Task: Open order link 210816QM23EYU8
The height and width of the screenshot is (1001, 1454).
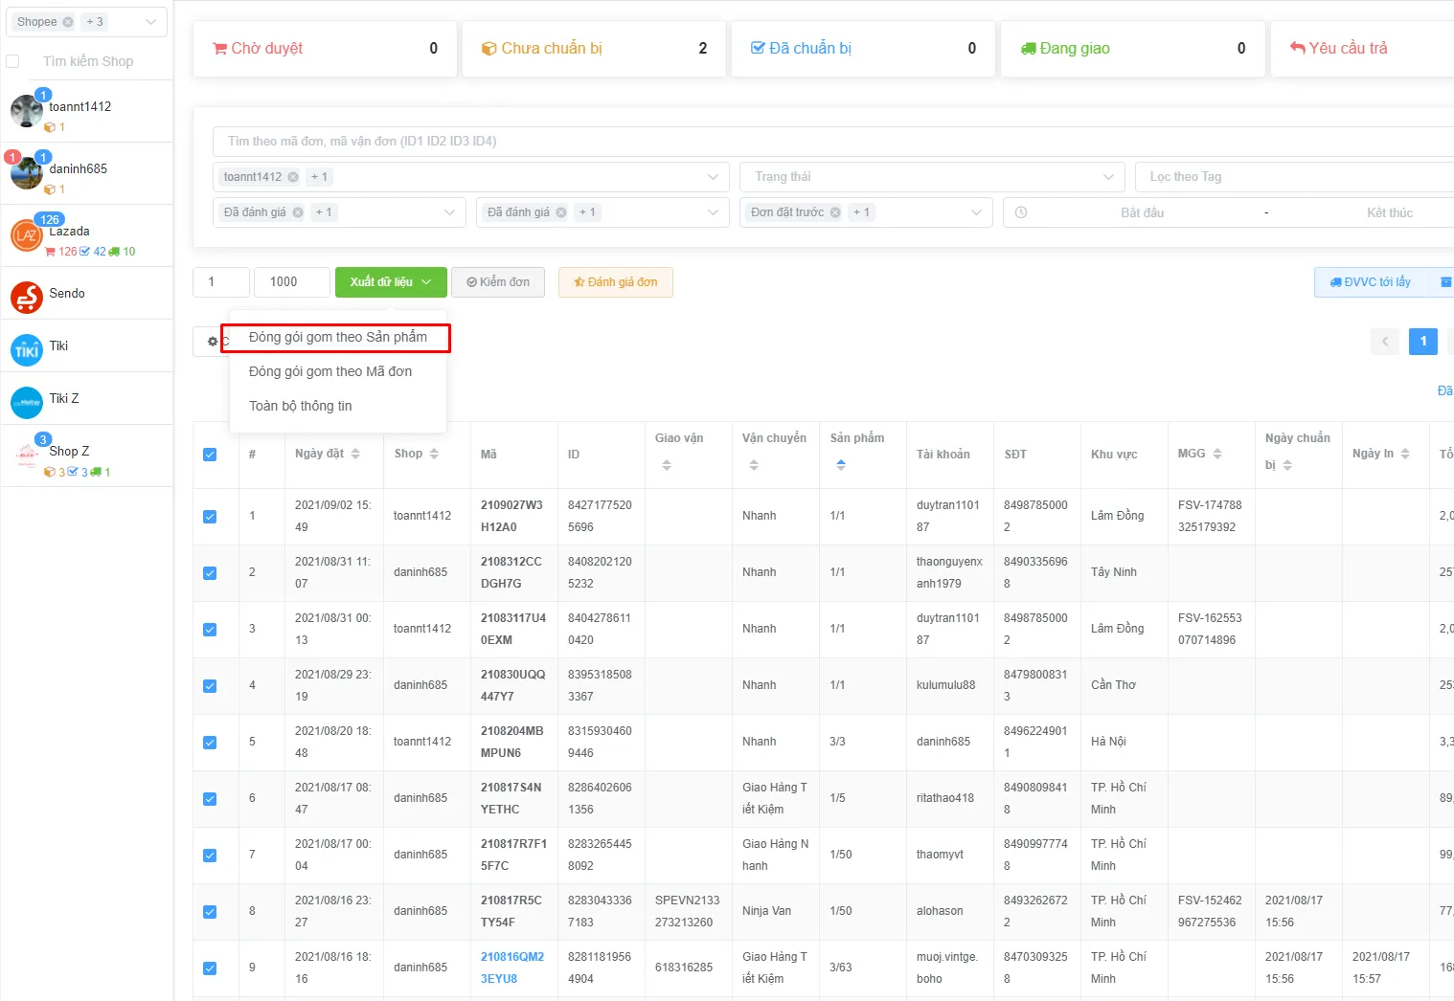Action: coord(512,968)
